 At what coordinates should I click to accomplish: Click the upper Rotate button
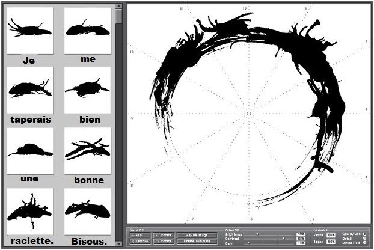point(164,235)
